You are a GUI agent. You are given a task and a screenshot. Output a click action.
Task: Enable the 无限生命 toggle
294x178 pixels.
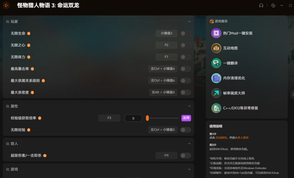pyautogui.click(x=185, y=33)
